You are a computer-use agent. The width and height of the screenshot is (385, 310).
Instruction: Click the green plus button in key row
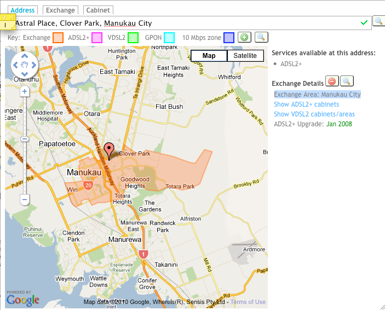point(244,38)
